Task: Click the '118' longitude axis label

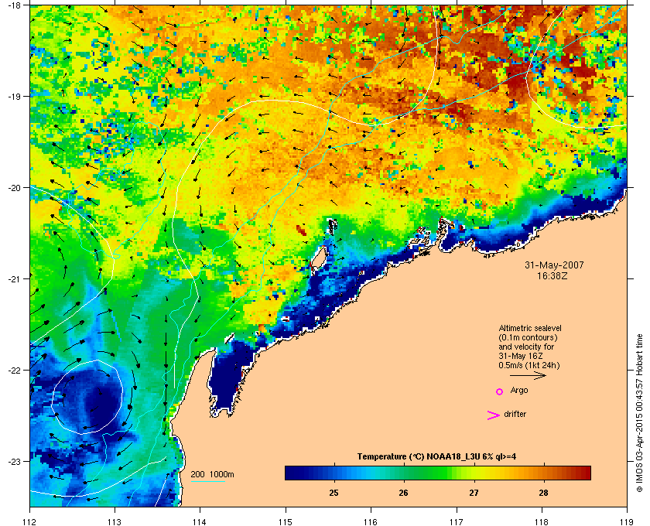Action: coord(542,521)
